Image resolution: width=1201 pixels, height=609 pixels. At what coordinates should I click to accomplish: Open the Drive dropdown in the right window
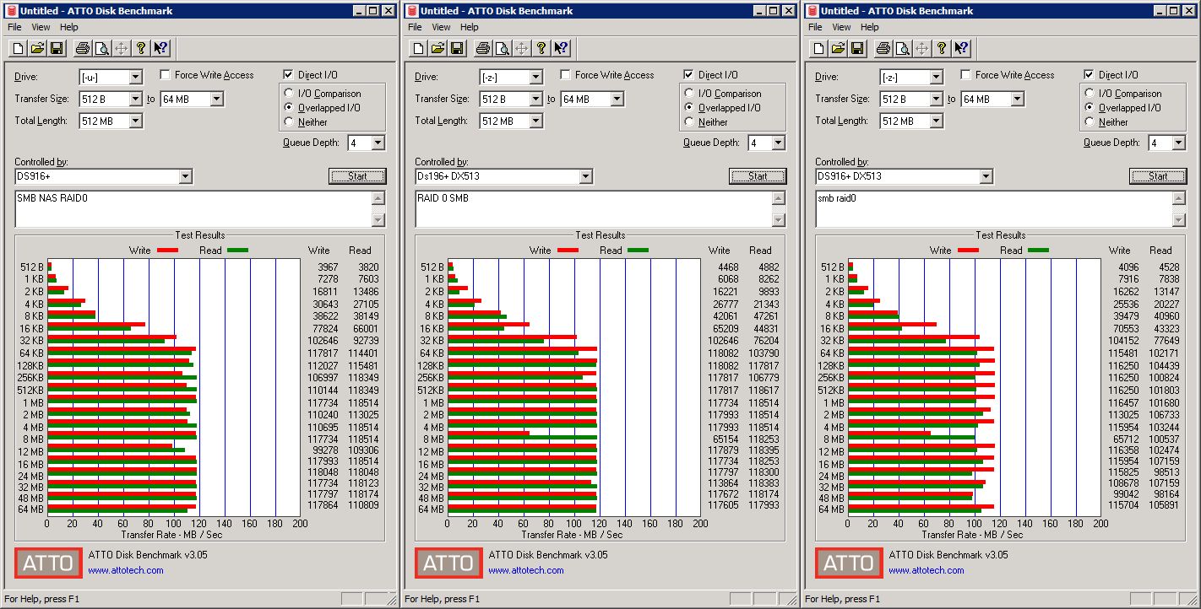(936, 78)
